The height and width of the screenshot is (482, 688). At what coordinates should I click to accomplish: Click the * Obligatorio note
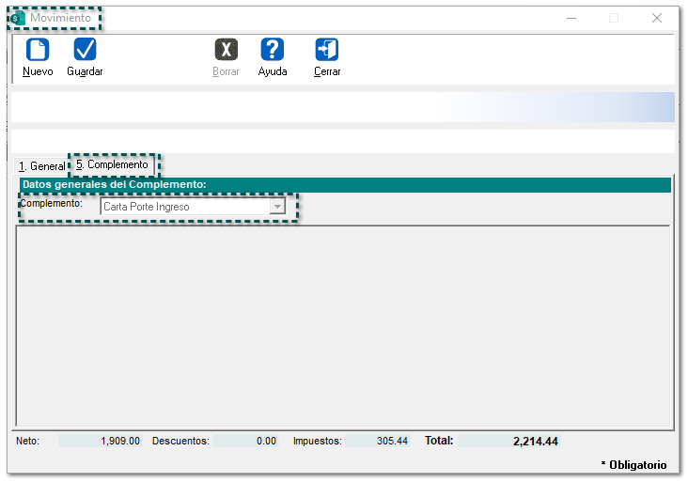tap(633, 464)
